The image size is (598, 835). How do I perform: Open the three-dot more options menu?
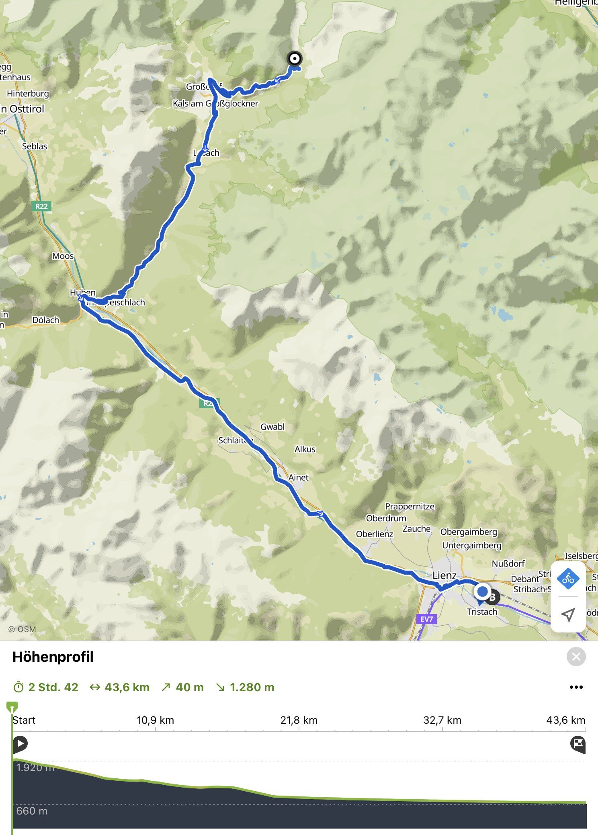576,687
